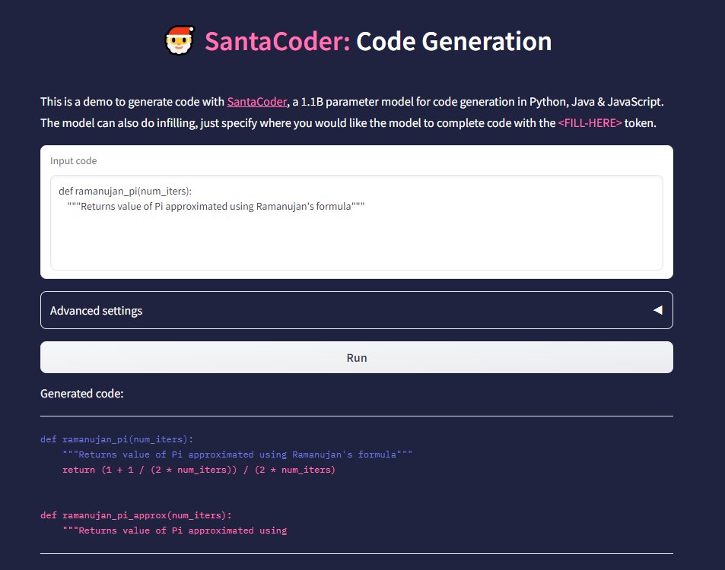Image resolution: width=725 pixels, height=570 pixels.
Task: Click the first full docstring in generated code
Action: pos(237,454)
